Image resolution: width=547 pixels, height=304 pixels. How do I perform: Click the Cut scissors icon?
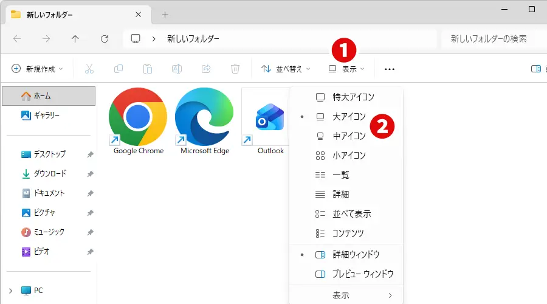pyautogui.click(x=89, y=69)
